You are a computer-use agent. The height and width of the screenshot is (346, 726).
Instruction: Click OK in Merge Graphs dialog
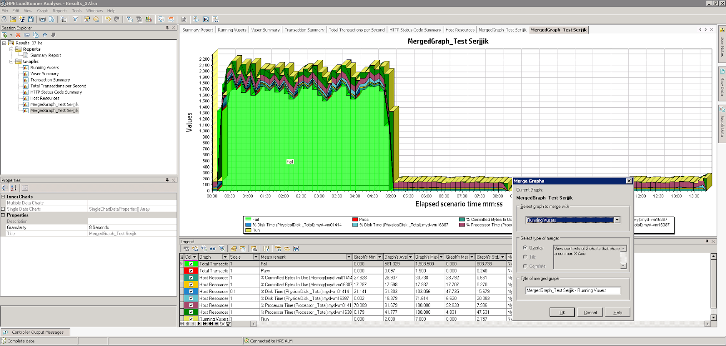coord(562,312)
